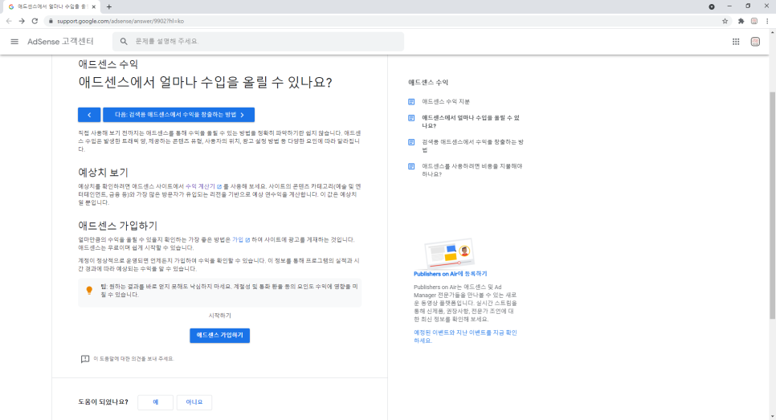Click the 애드센스 가입하기 section heading
The height and width of the screenshot is (420, 776).
pyautogui.click(x=118, y=226)
